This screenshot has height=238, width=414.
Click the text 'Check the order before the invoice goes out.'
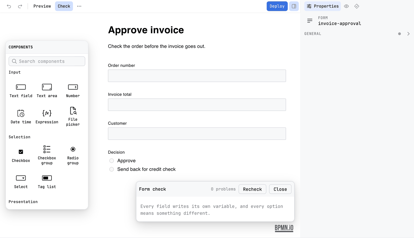tap(157, 46)
